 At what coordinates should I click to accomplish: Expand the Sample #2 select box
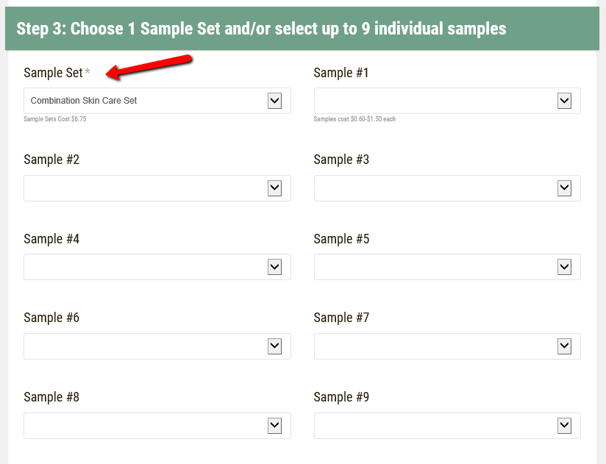pyautogui.click(x=147, y=188)
